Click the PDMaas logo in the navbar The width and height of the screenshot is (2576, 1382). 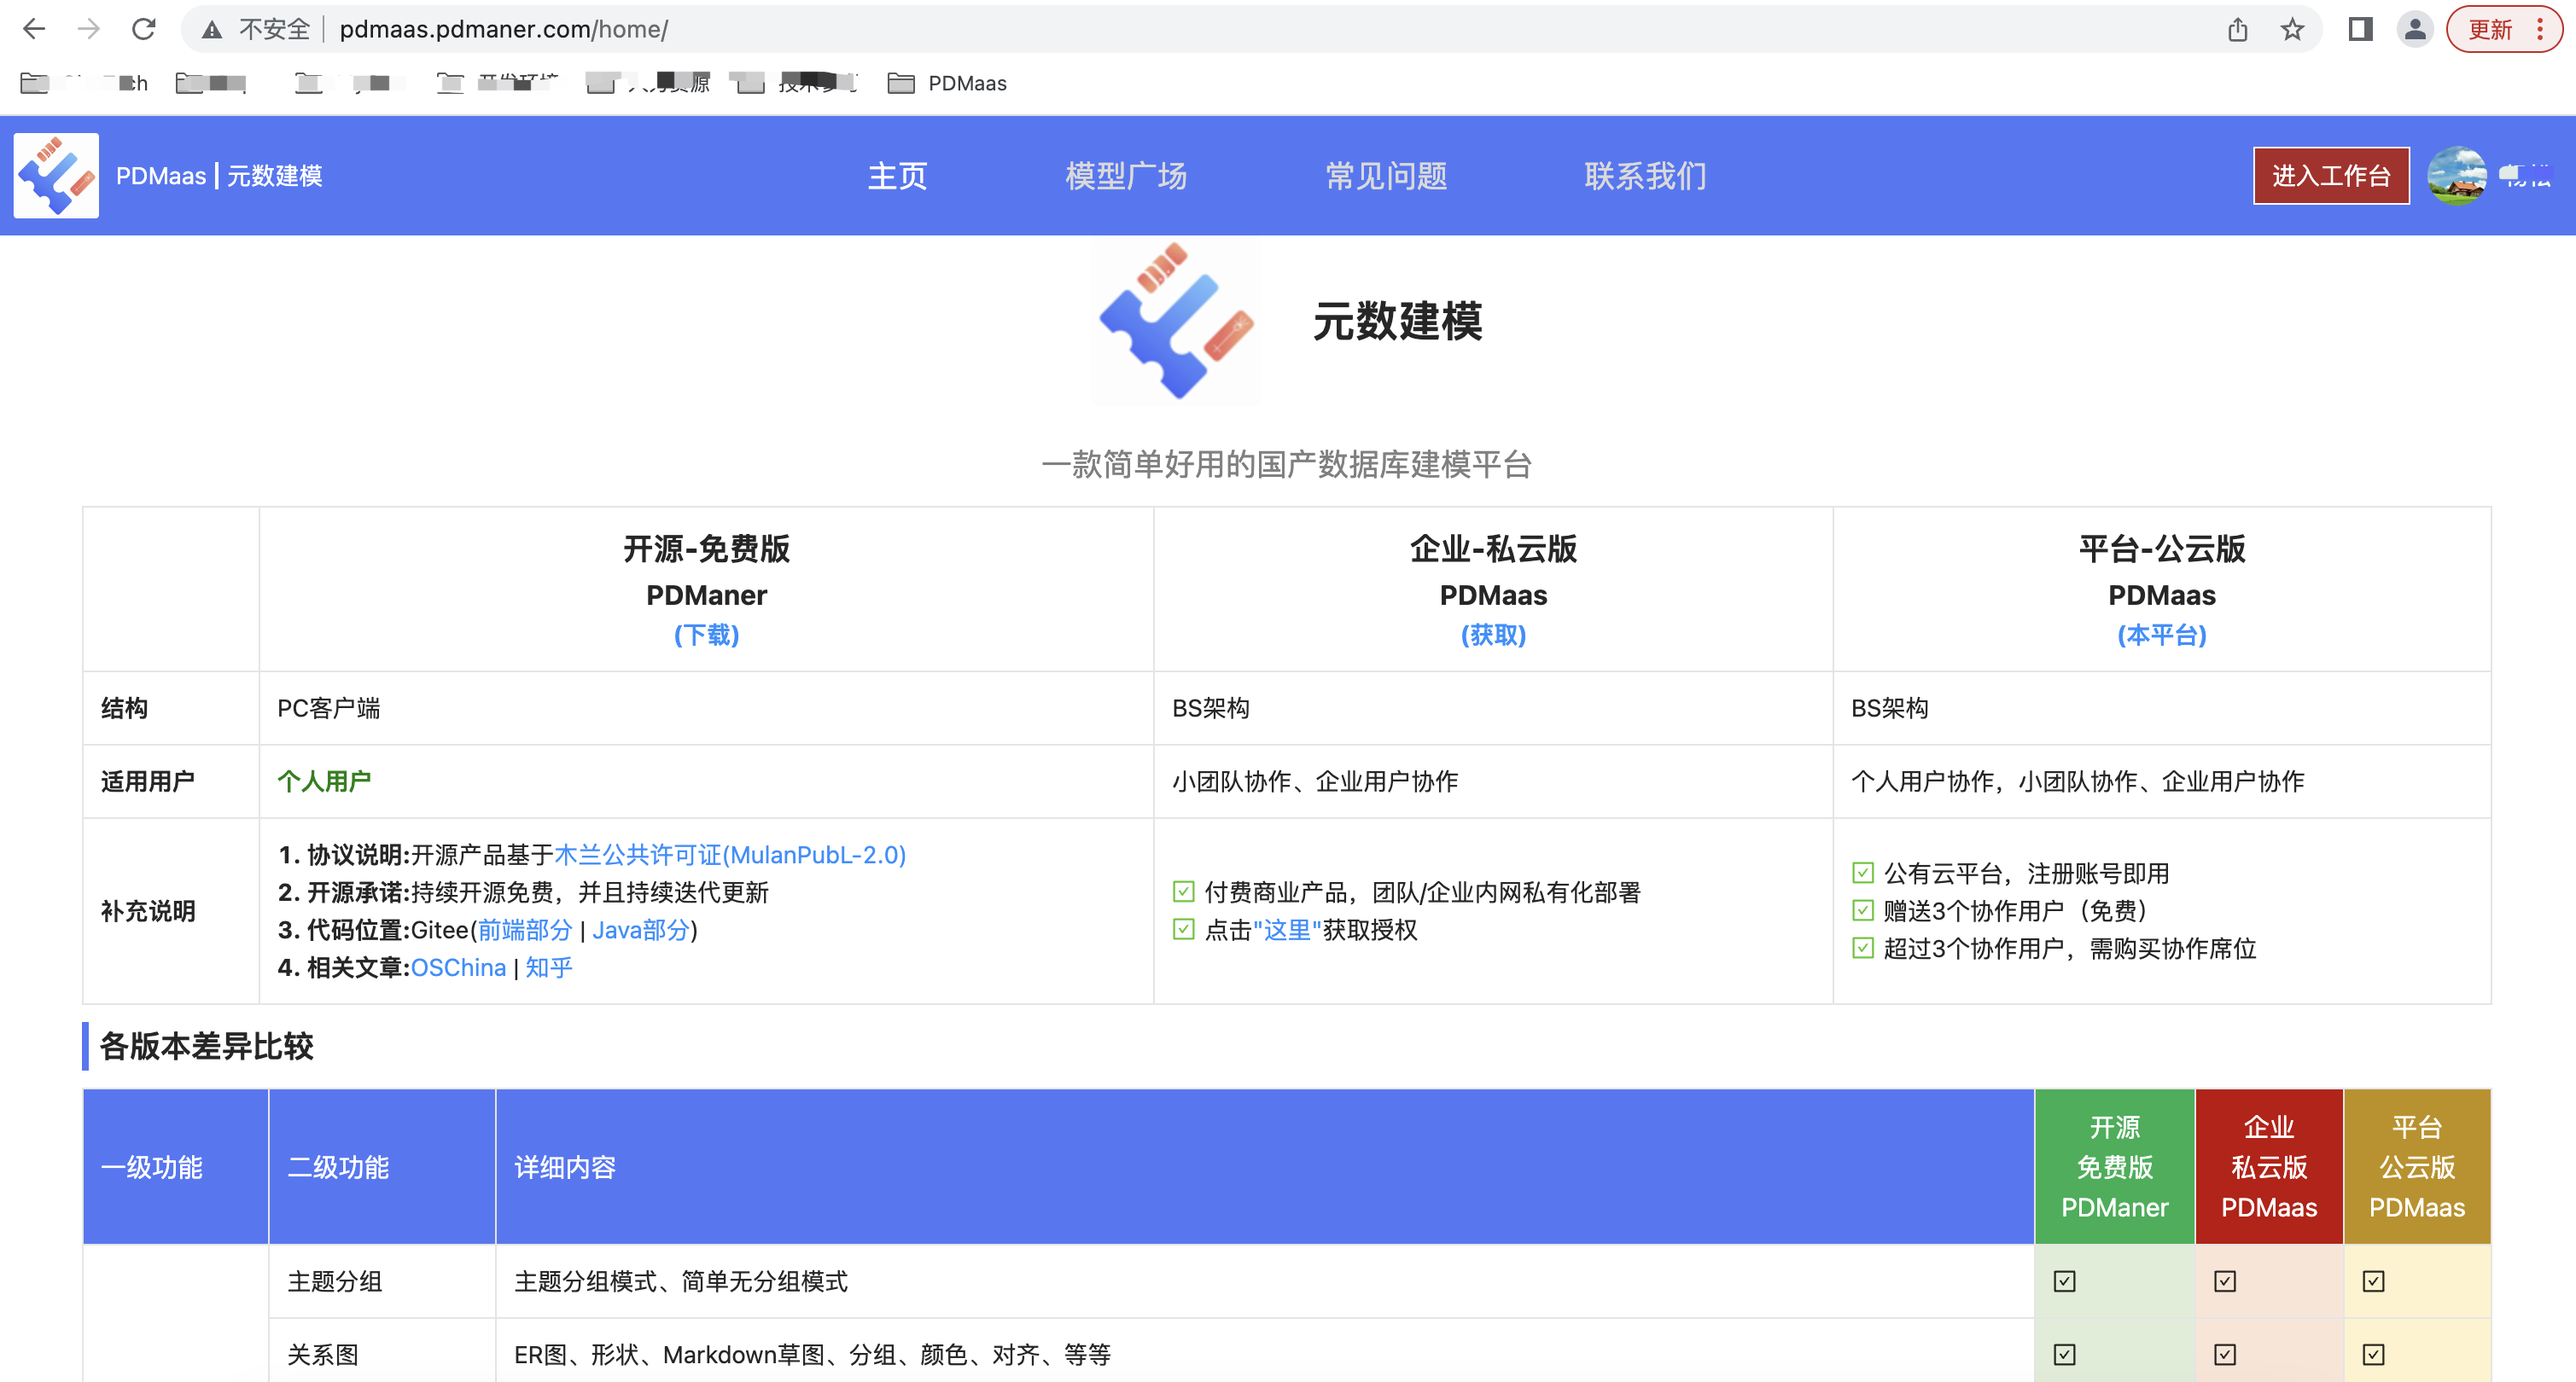[56, 175]
